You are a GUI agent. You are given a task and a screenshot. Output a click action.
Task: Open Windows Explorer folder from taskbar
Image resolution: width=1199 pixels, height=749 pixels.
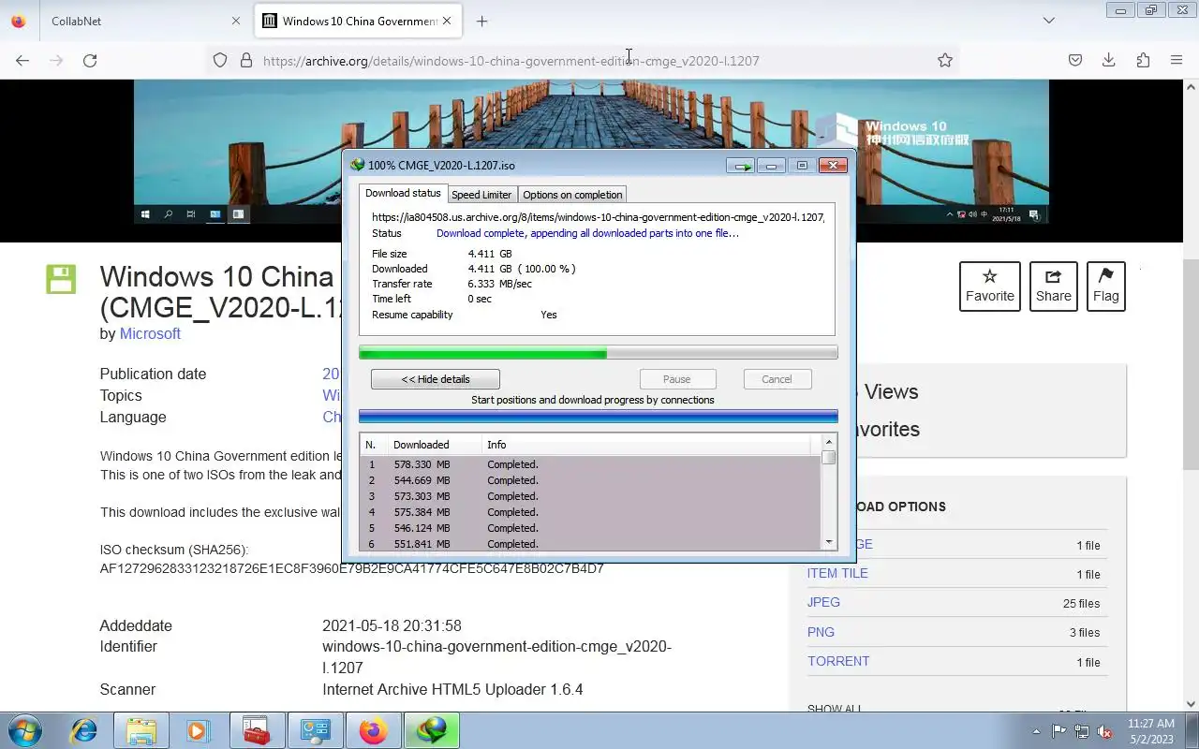(x=141, y=730)
